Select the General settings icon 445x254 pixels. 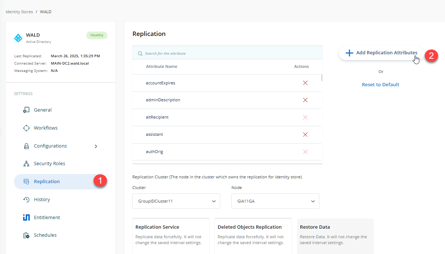click(x=26, y=110)
